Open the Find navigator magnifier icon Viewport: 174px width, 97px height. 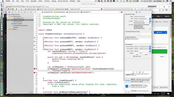15,12
